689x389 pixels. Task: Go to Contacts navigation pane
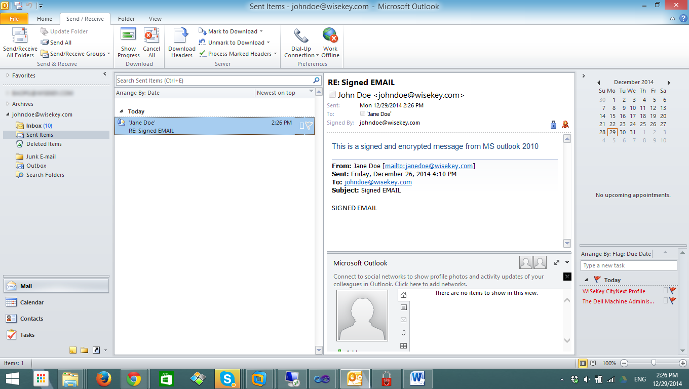point(56,319)
